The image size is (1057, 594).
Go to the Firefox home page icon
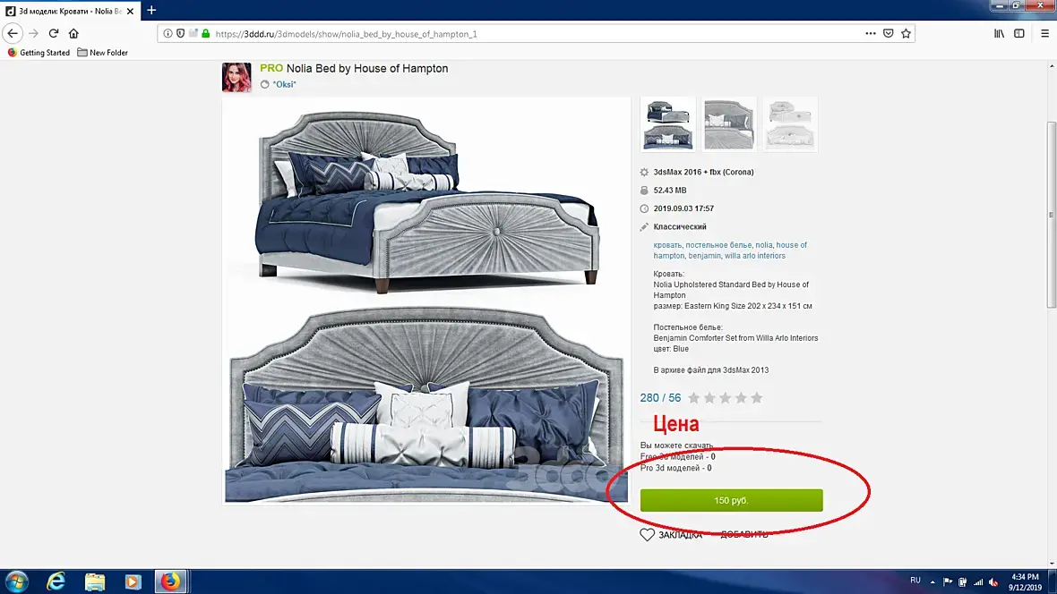point(73,33)
